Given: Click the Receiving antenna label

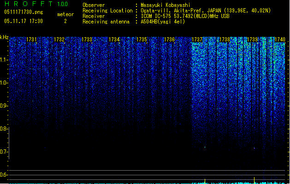Looking at the screenshot, I should tap(106, 22).
